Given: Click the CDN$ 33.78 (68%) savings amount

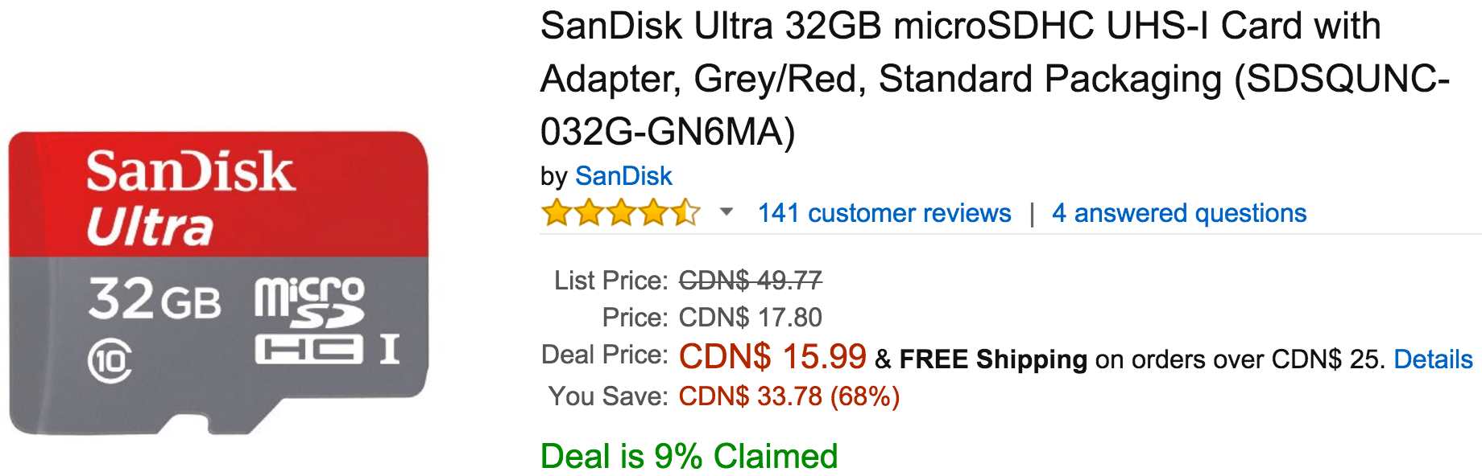Looking at the screenshot, I should coord(789,396).
